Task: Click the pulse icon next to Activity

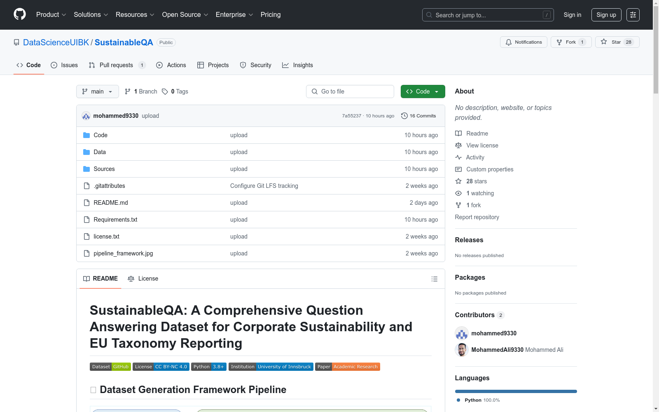Action: (458, 157)
